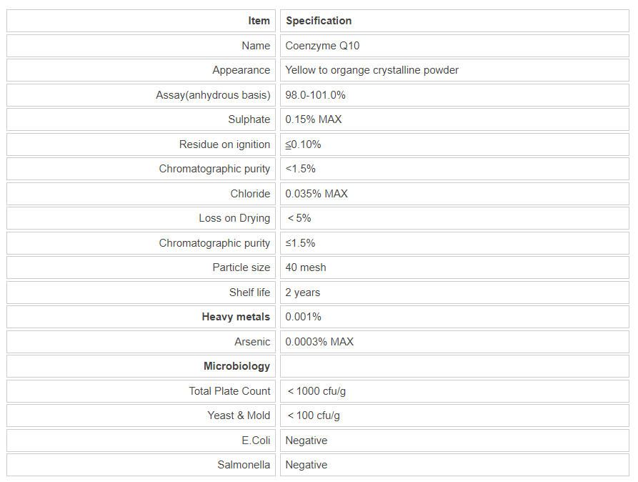Click the Total Plate Count label
Viewport: 638px width, 482px height.
pos(229,391)
